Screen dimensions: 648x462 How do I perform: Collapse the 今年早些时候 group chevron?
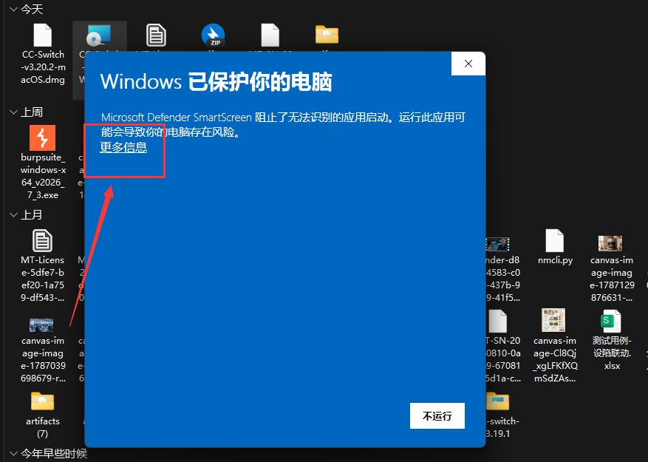click(13, 454)
